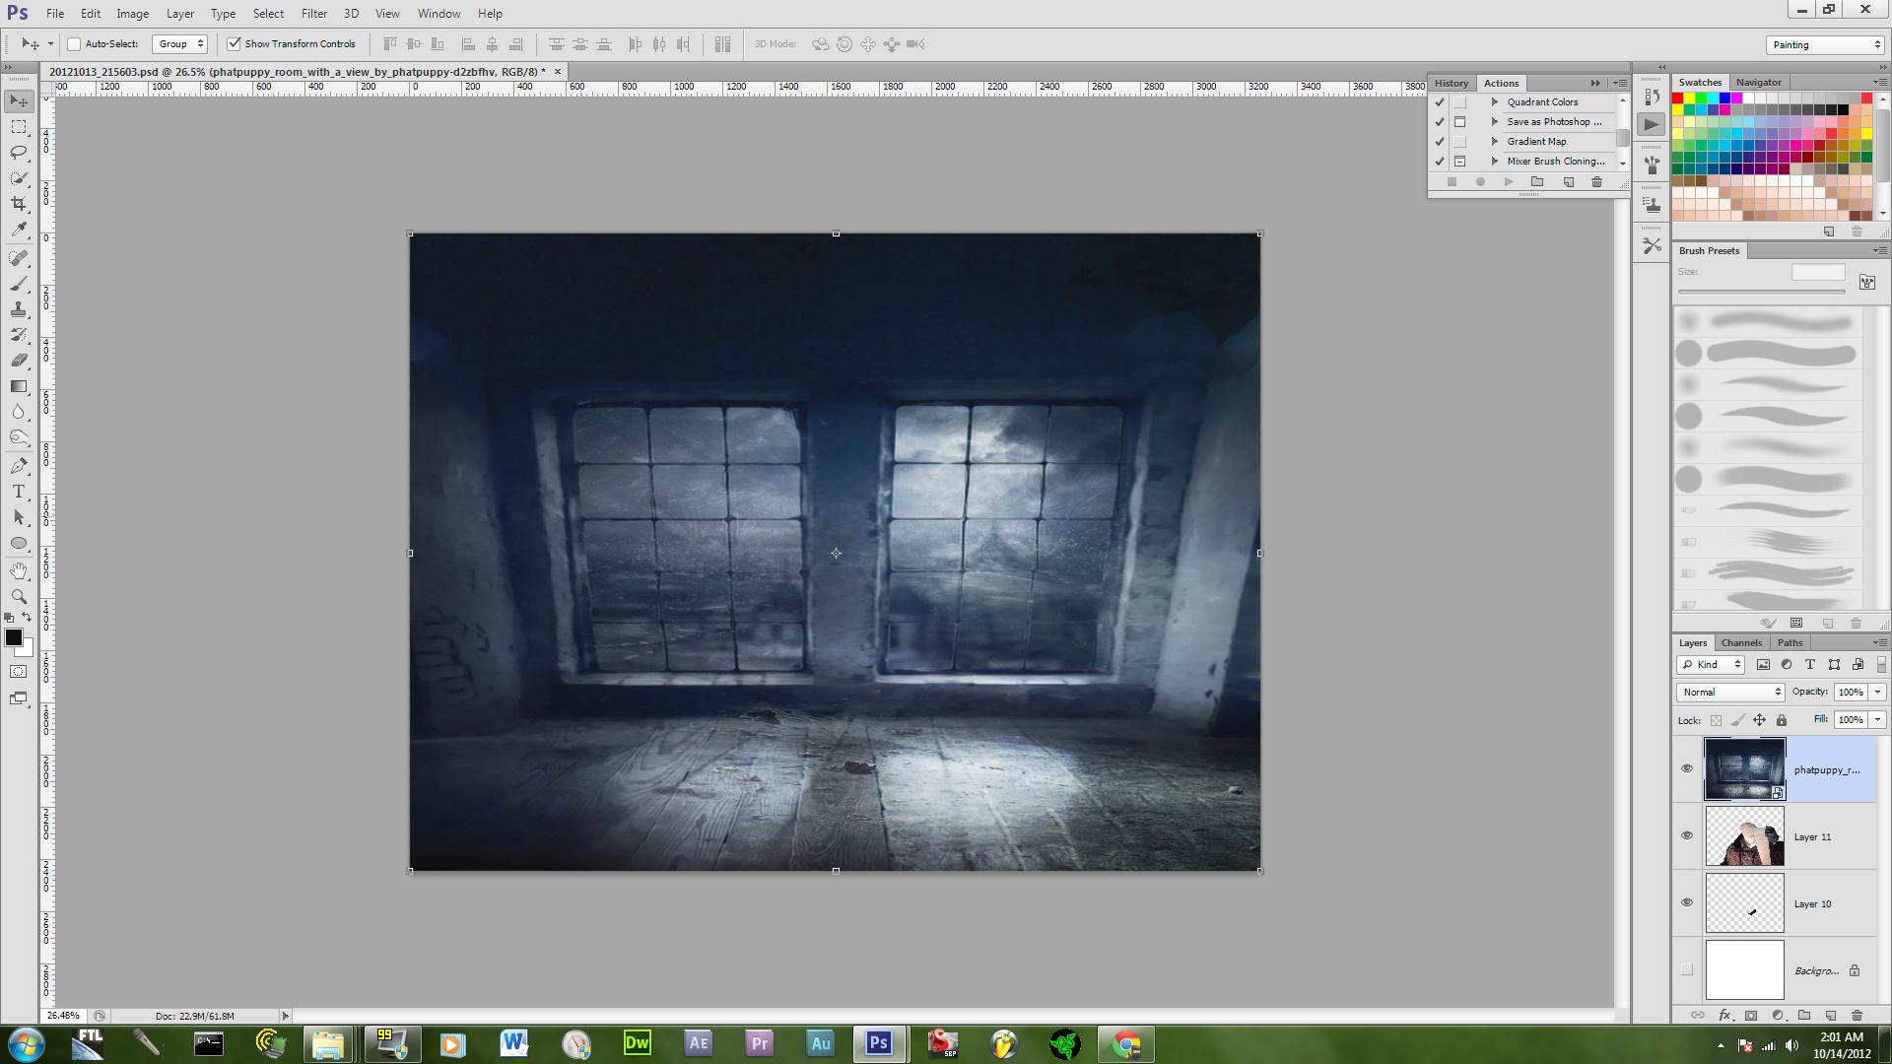Select the Clone Stamp tool

click(19, 309)
